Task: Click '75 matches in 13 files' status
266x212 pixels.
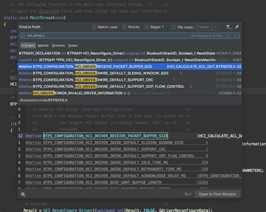Action: (x=207, y=36)
